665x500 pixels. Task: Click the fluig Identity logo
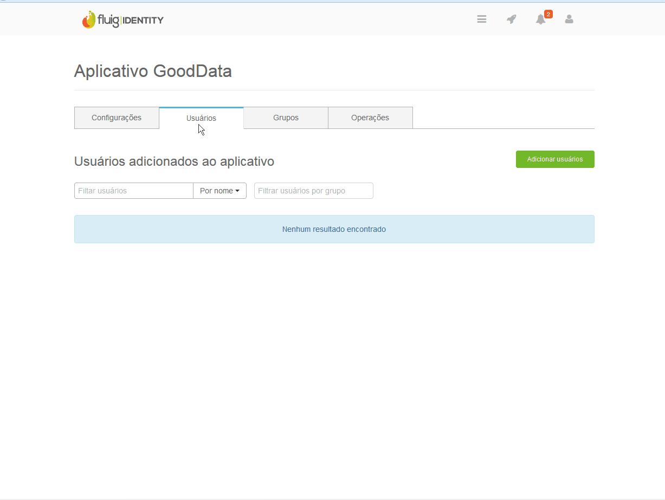123,20
